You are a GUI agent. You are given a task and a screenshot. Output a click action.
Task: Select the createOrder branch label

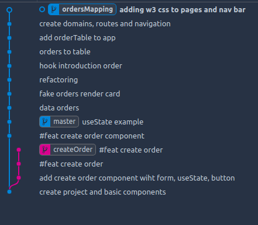[x=73, y=150]
